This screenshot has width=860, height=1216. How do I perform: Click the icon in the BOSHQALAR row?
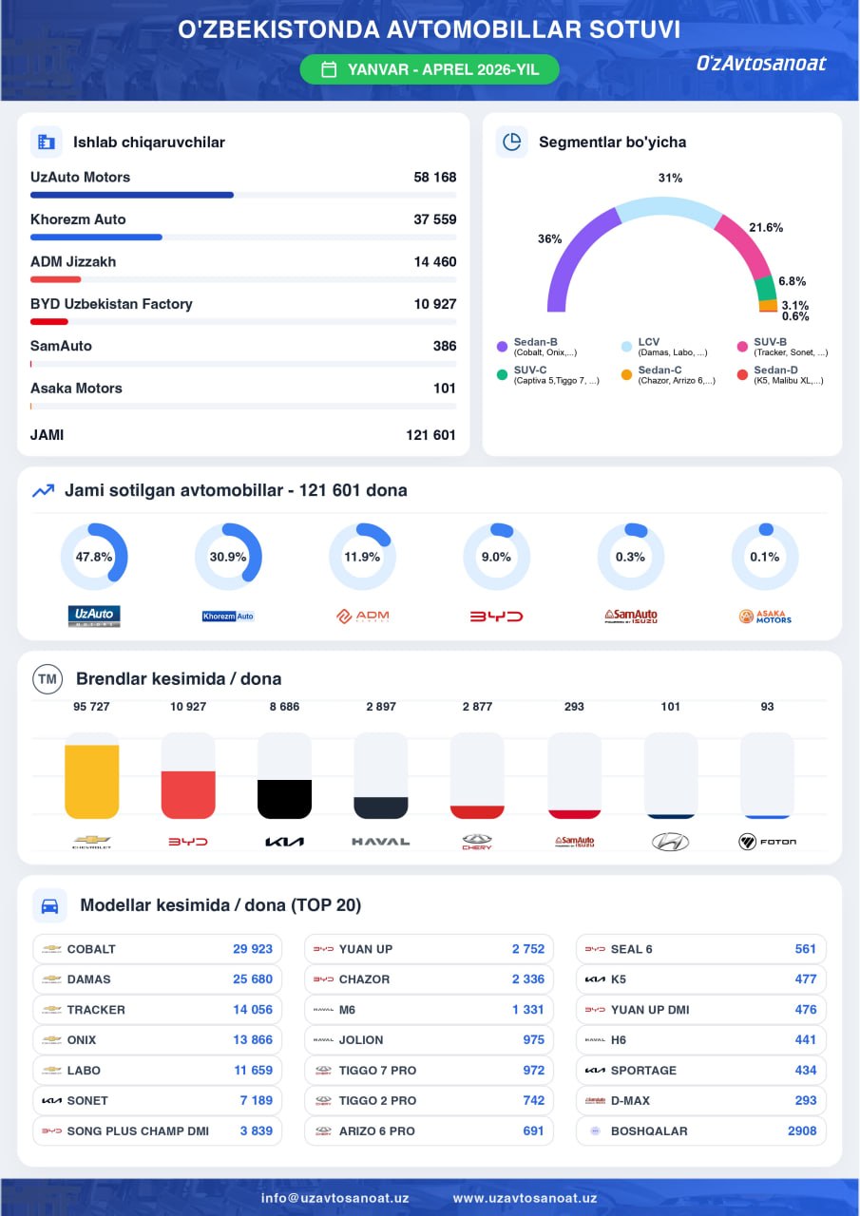pos(595,1131)
